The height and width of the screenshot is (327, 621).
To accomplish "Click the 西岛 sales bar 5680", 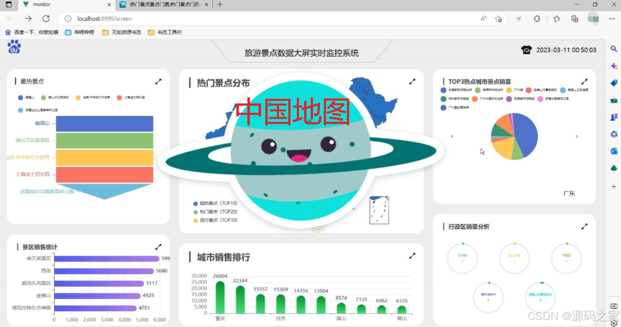I will click(104, 271).
